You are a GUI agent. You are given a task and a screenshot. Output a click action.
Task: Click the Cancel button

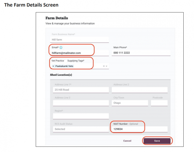point(127,141)
